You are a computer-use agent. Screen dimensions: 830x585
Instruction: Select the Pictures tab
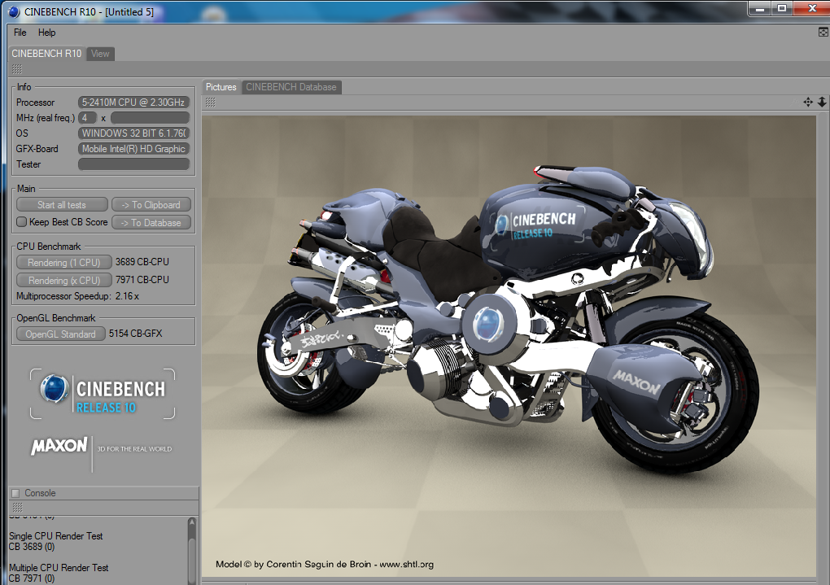221,87
